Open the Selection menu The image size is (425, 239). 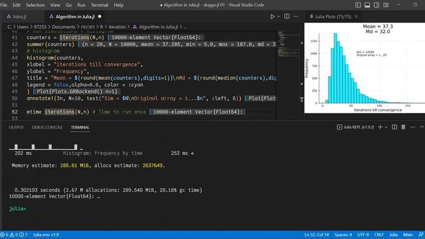pos(35,5)
